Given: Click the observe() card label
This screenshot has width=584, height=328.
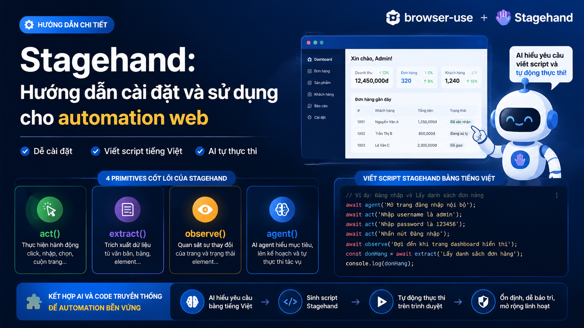Looking at the screenshot, I should [205, 234].
